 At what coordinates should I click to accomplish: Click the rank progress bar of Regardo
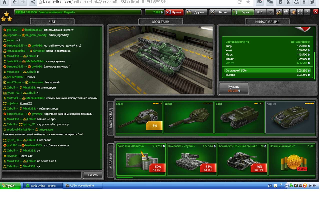78,12
